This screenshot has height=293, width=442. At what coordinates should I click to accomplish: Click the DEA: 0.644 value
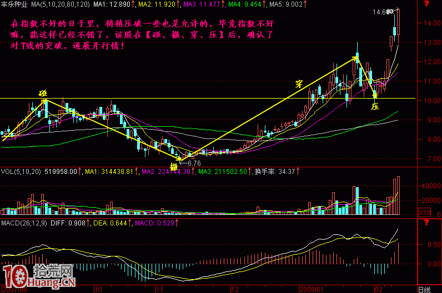pyautogui.click(x=110, y=223)
